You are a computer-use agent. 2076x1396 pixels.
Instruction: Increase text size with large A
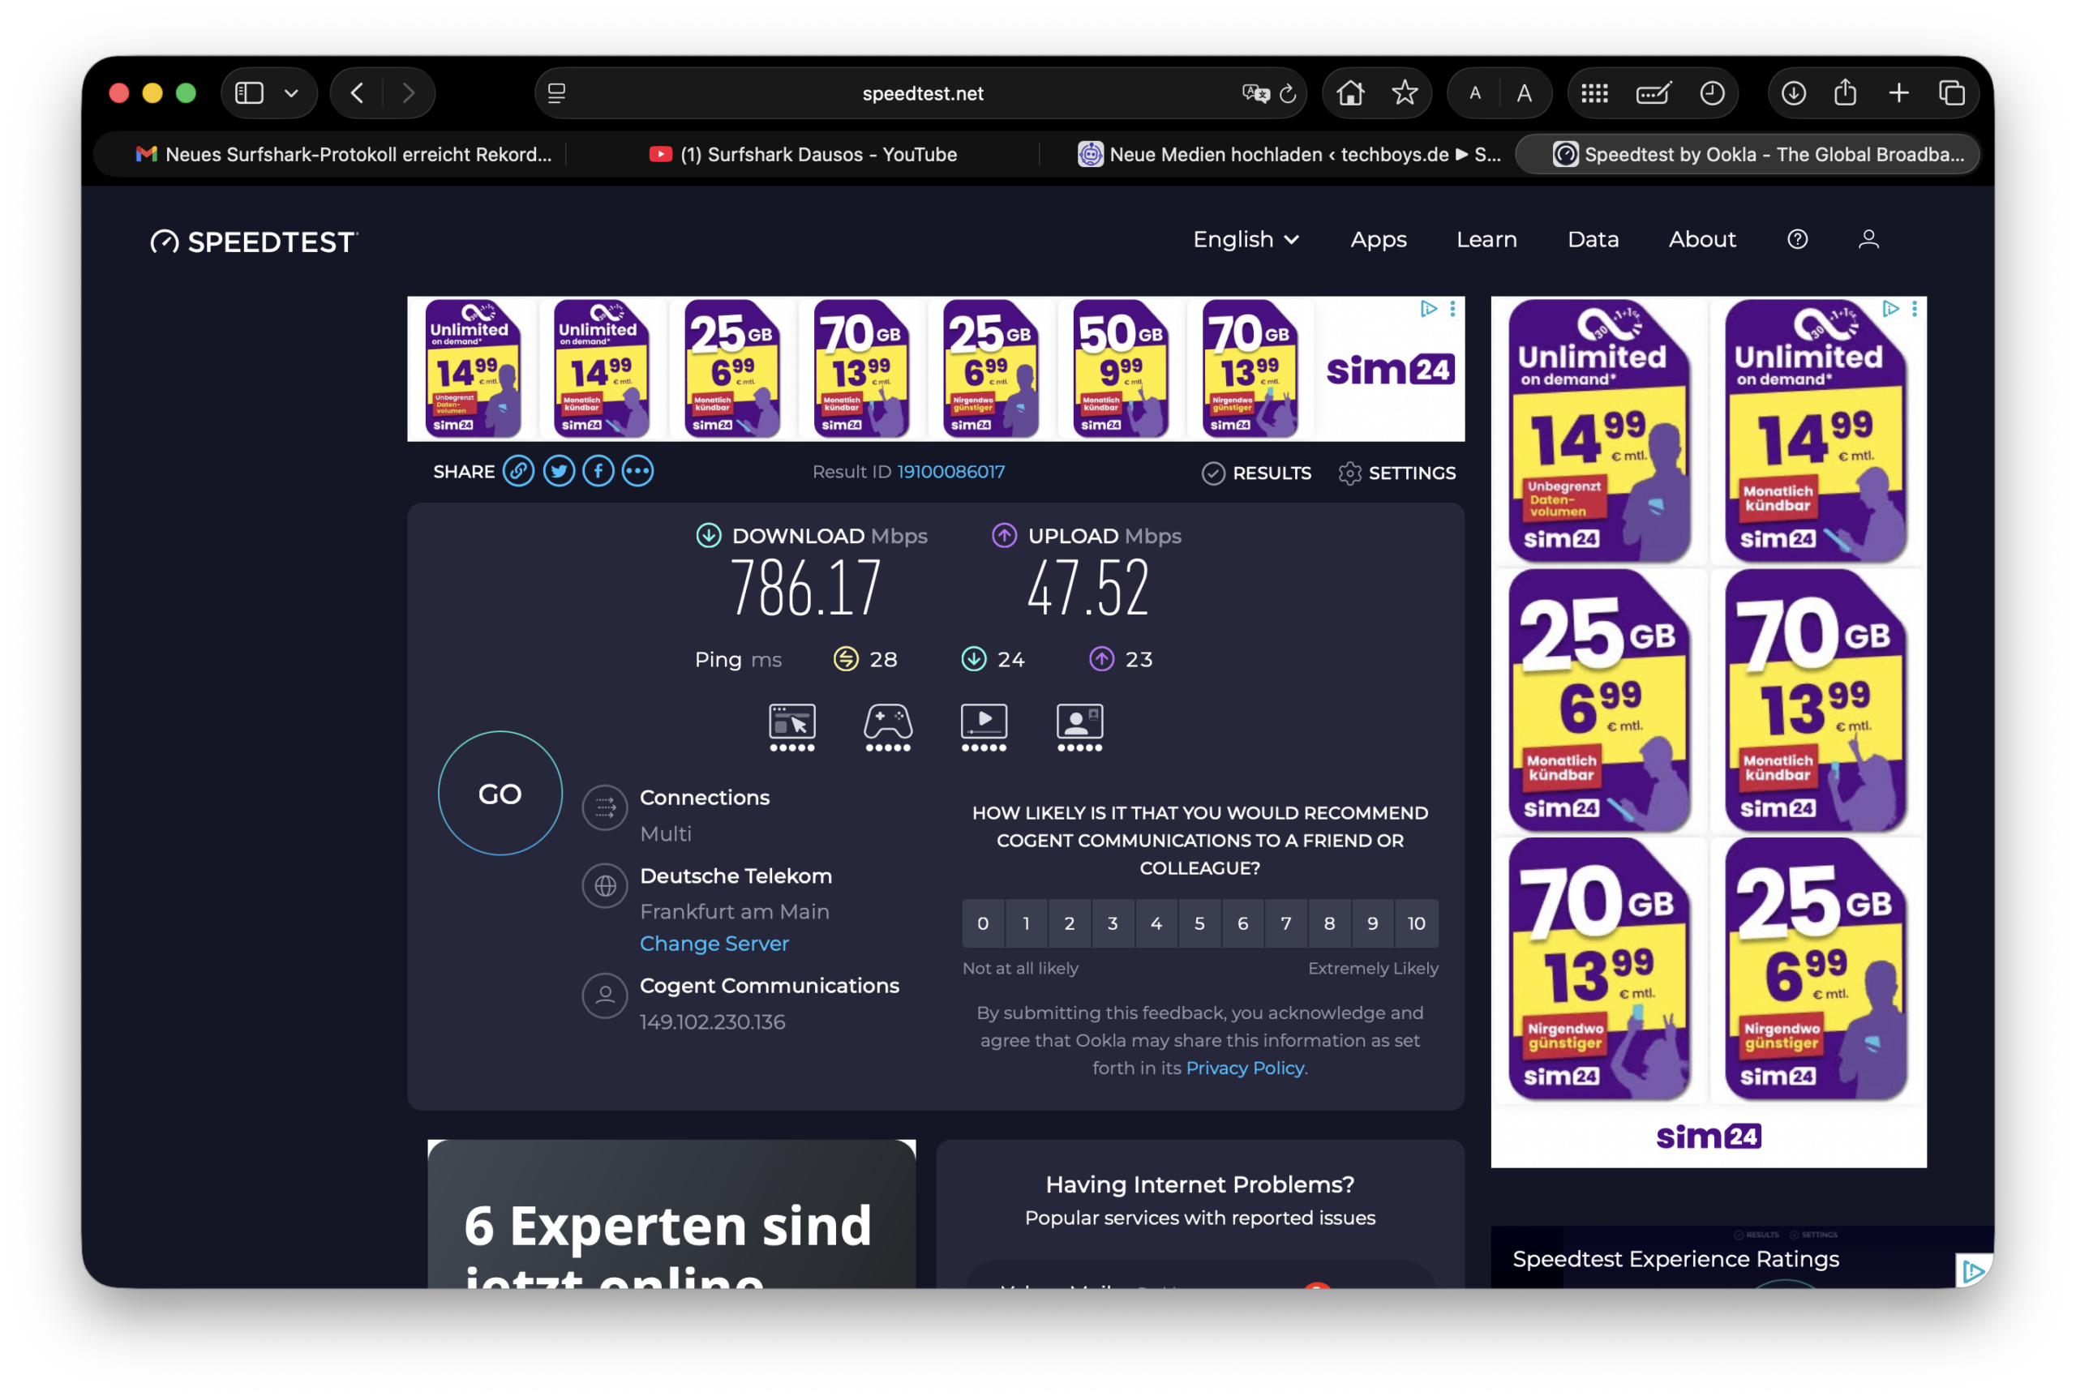click(x=1525, y=92)
